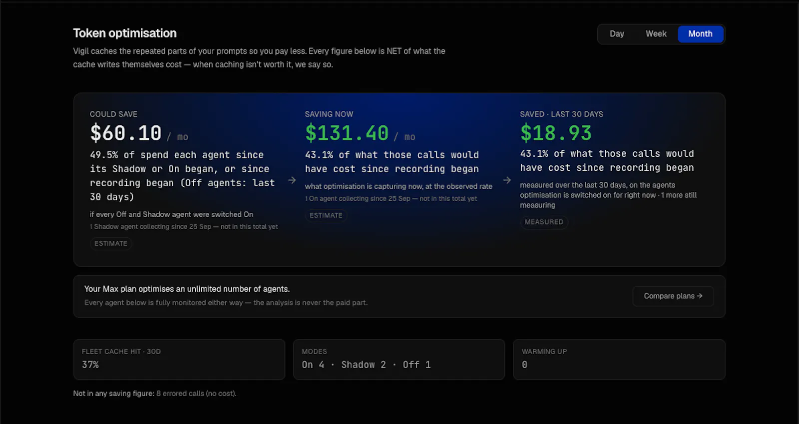This screenshot has width=799, height=424.
Task: Click the "8 errored calls (no cost)" note
Action: (196, 394)
